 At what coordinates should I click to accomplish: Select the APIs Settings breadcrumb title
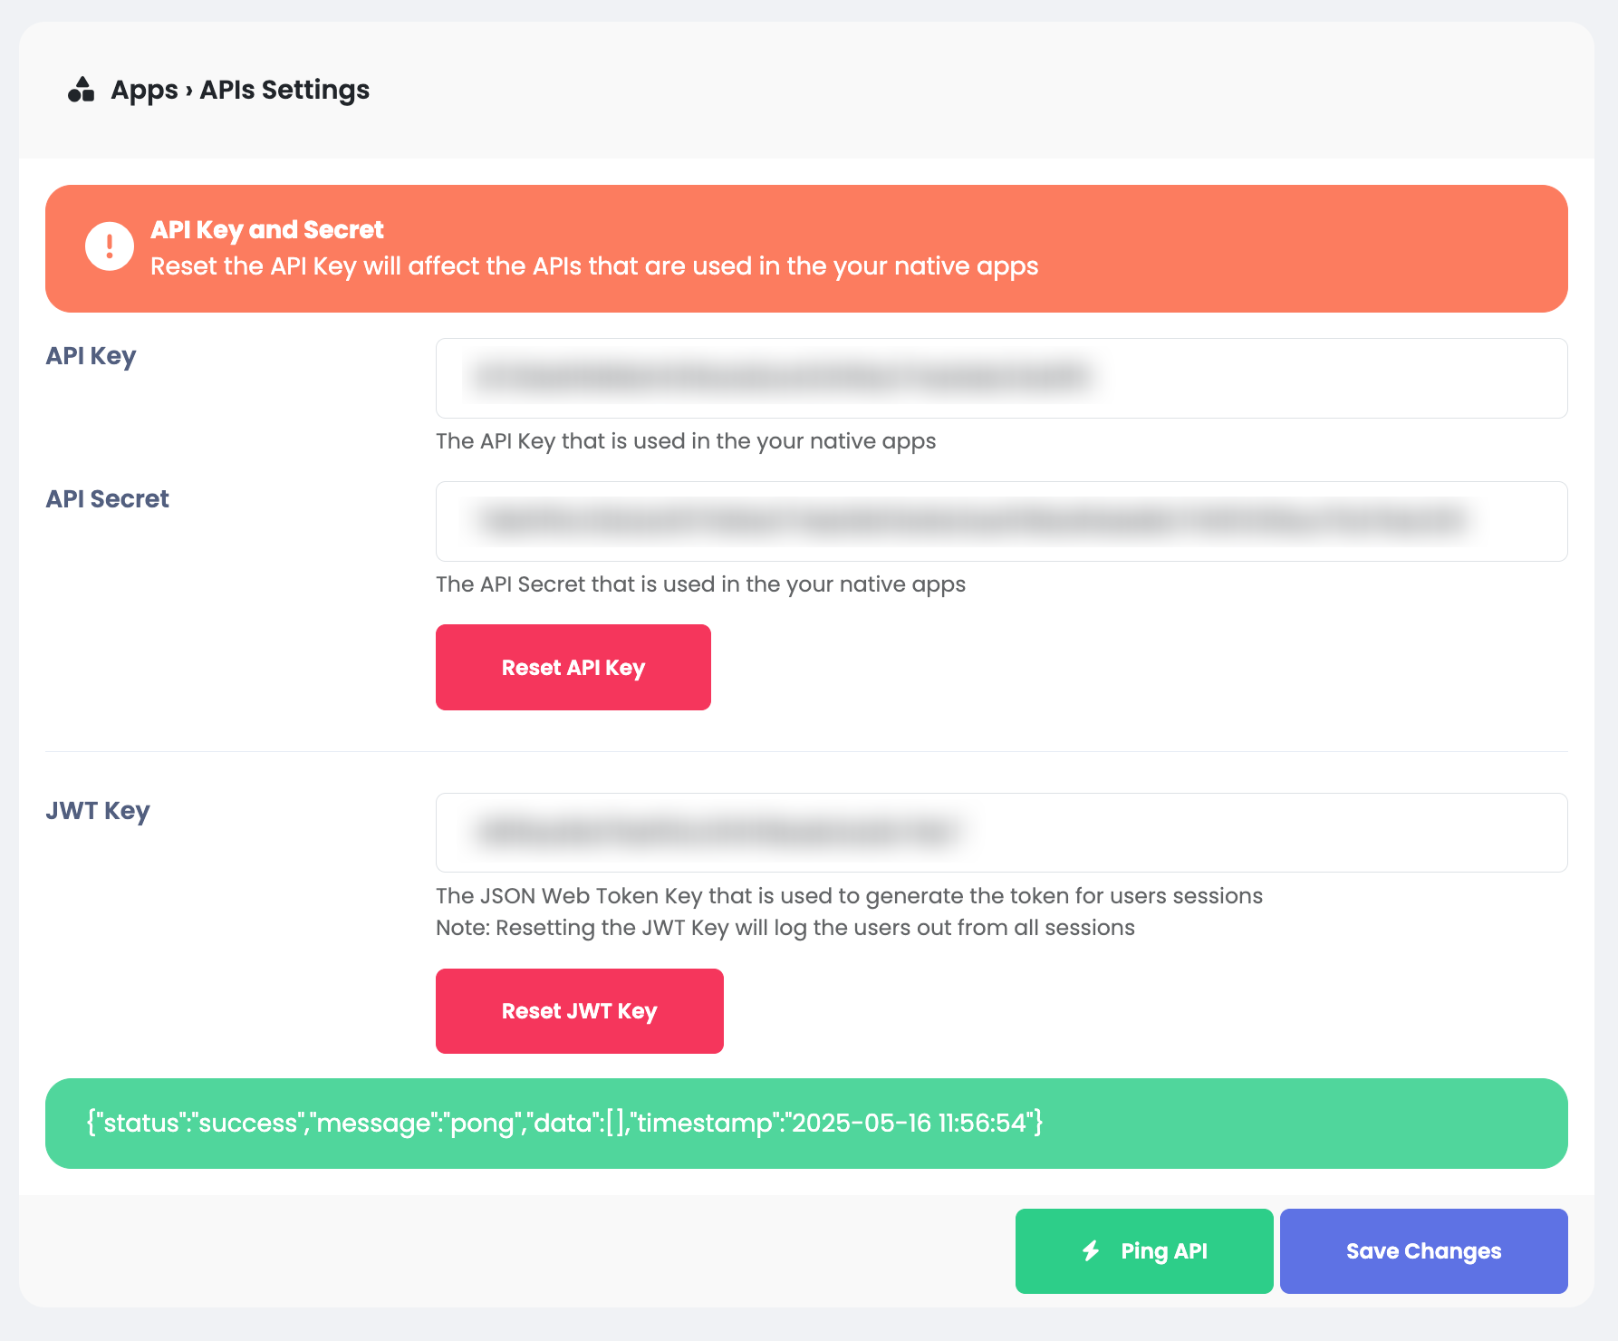(284, 90)
